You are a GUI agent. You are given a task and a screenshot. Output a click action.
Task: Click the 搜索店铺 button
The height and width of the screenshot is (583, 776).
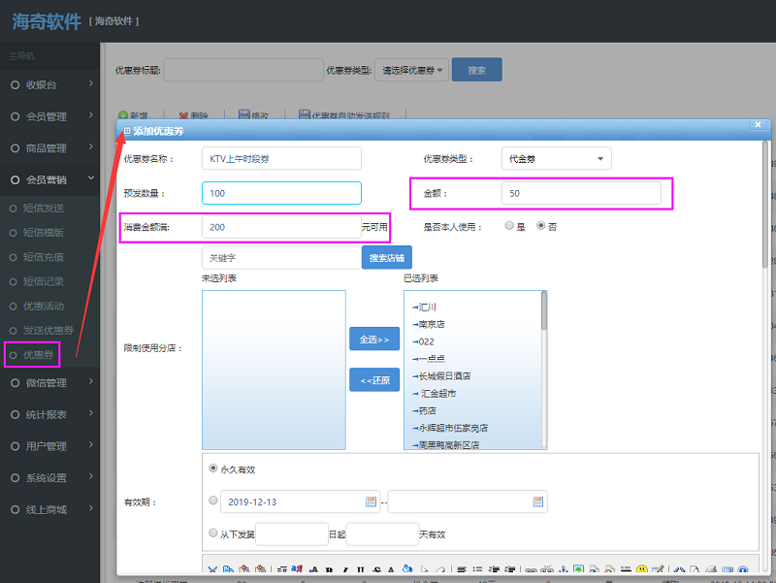pyautogui.click(x=386, y=257)
